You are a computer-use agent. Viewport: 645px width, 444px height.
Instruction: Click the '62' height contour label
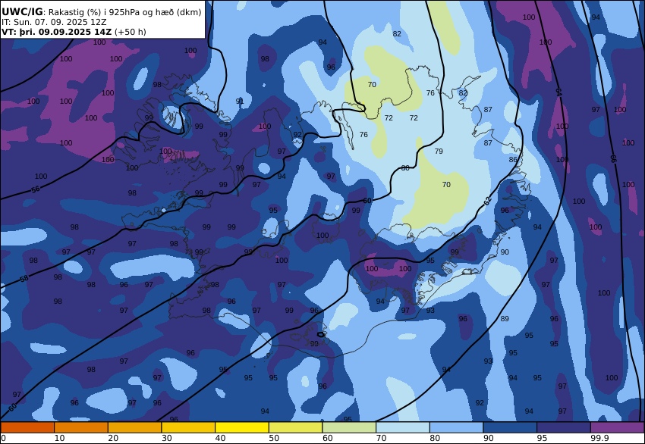(x=487, y=201)
